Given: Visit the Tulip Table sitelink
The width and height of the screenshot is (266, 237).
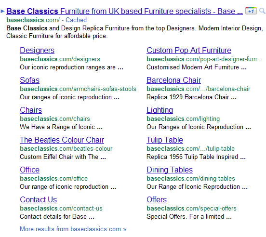Looking at the screenshot, I should (165, 140).
